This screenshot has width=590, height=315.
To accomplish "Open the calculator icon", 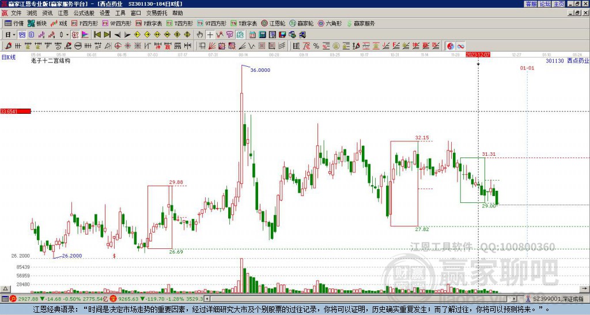I will coord(263,35).
